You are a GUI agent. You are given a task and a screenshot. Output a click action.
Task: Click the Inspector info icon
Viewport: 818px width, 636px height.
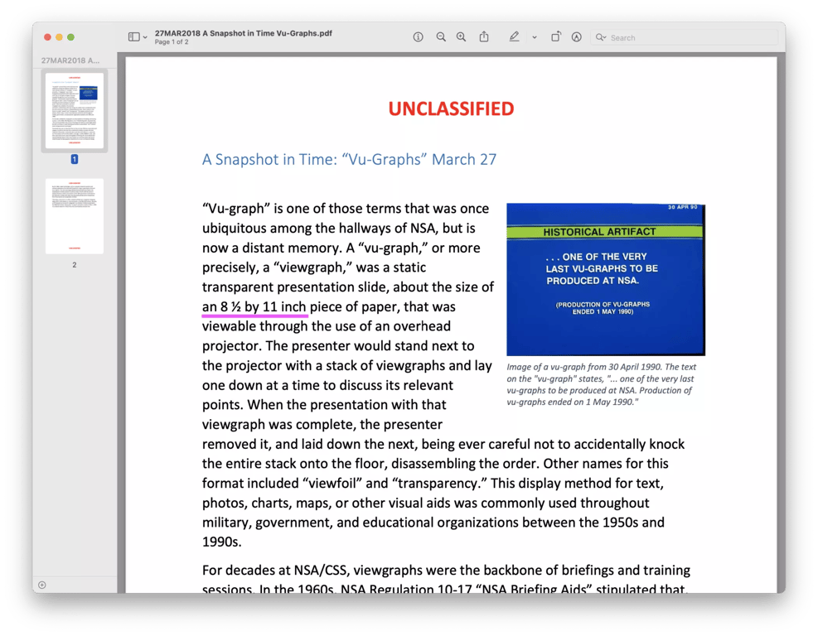(418, 37)
